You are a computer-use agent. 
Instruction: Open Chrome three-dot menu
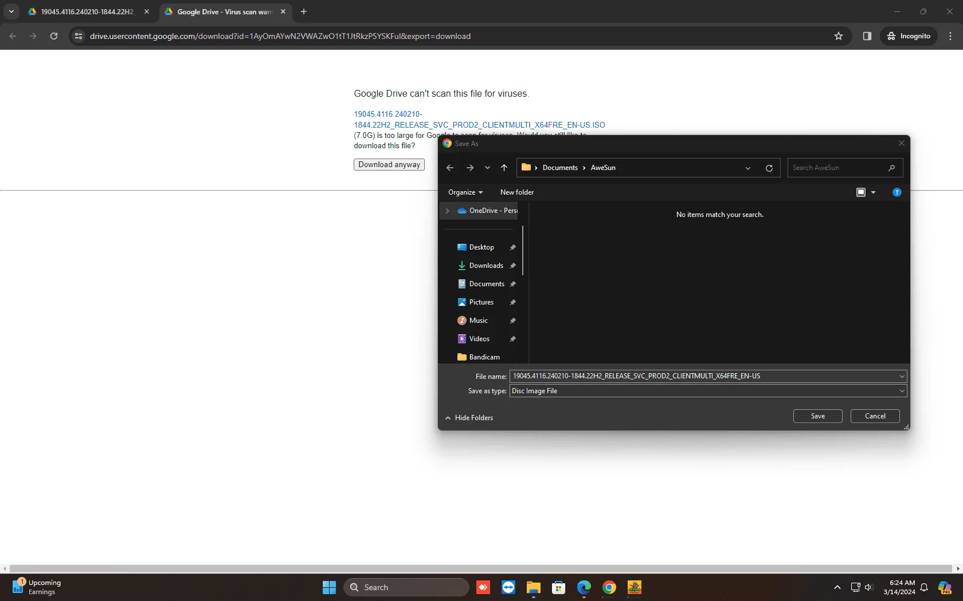tap(950, 36)
